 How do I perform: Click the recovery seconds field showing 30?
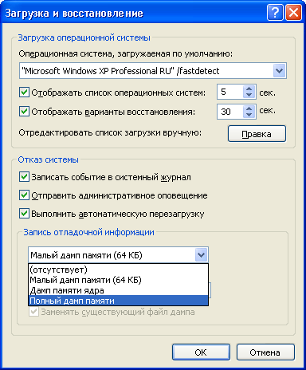[x=230, y=112]
